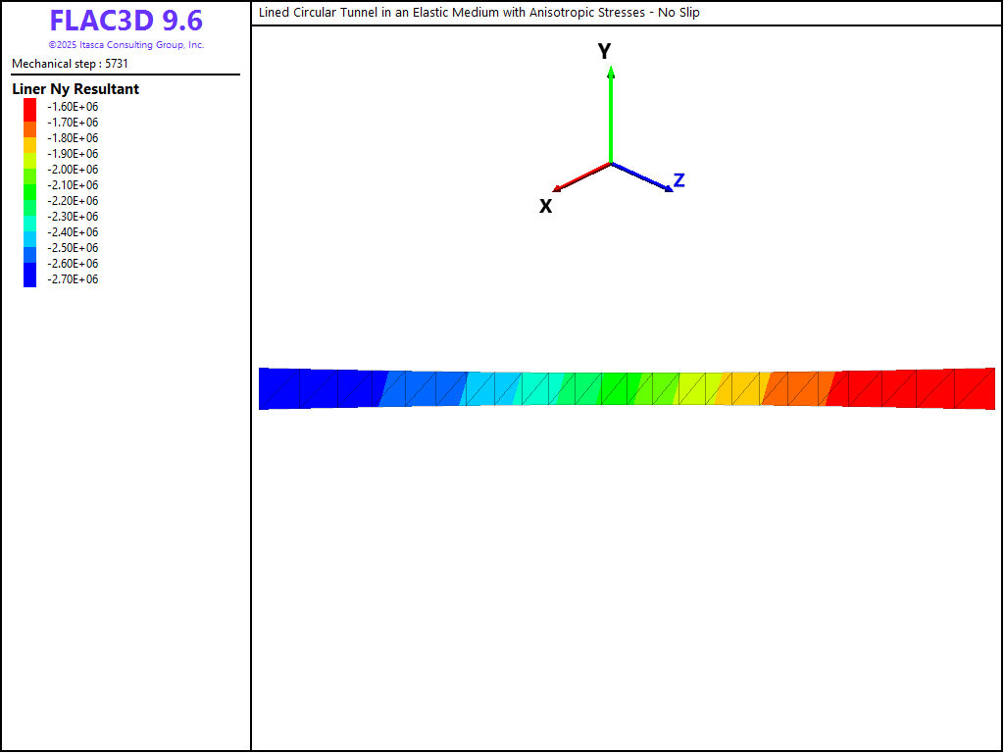Viewport: 1004px width, 753px height.
Task: Select the Z axis label
Action: [678, 180]
